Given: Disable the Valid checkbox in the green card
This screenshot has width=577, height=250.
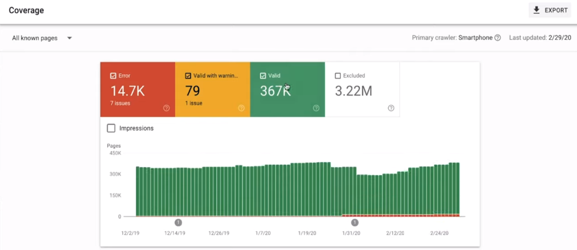Looking at the screenshot, I should 263,75.
